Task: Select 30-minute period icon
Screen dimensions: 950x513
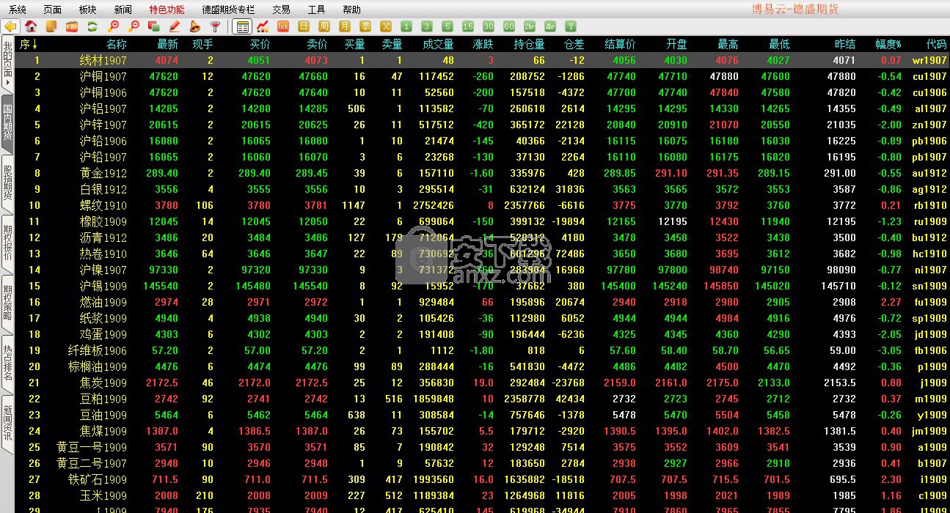Action: tap(489, 26)
